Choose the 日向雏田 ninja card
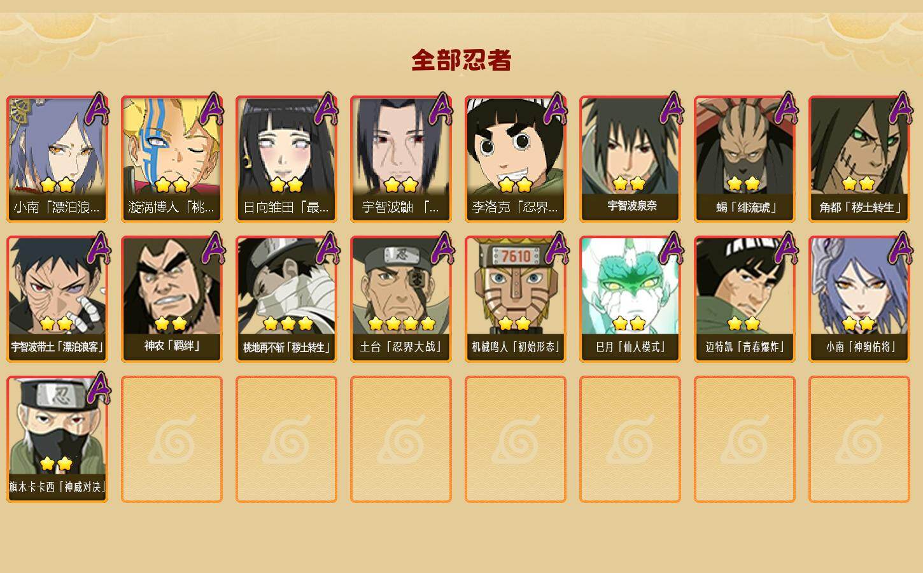This screenshot has height=573, width=923. point(286,159)
